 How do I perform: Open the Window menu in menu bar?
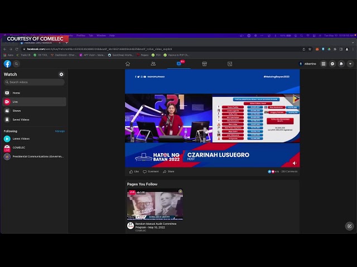point(101,36)
